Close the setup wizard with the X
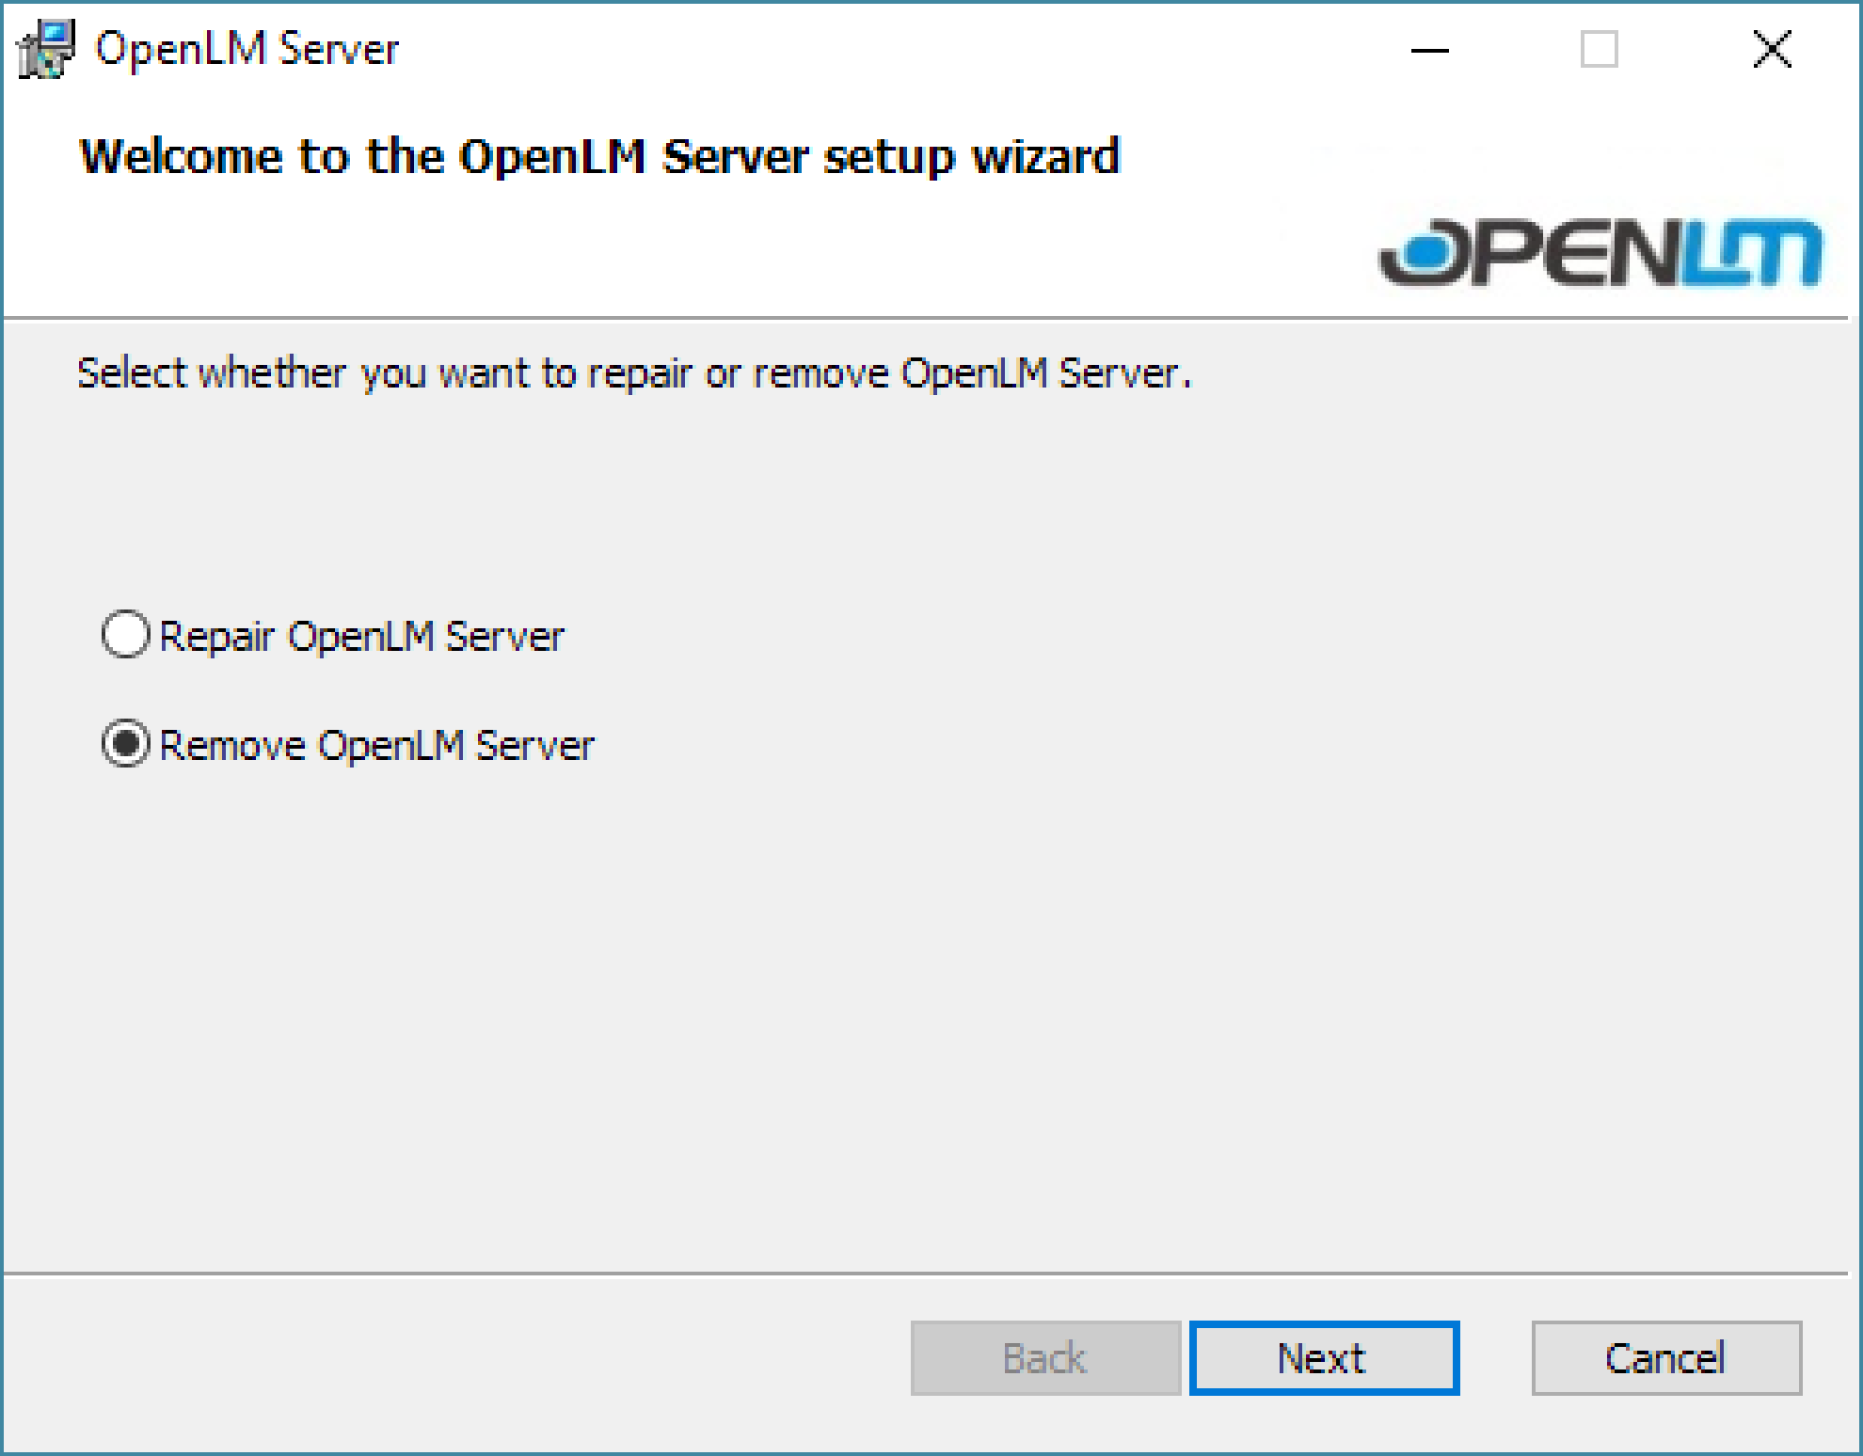1863x1456 pixels. coord(1772,50)
